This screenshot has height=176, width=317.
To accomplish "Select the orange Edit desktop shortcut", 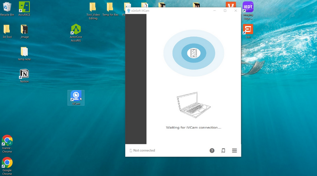I will click(248, 31).
